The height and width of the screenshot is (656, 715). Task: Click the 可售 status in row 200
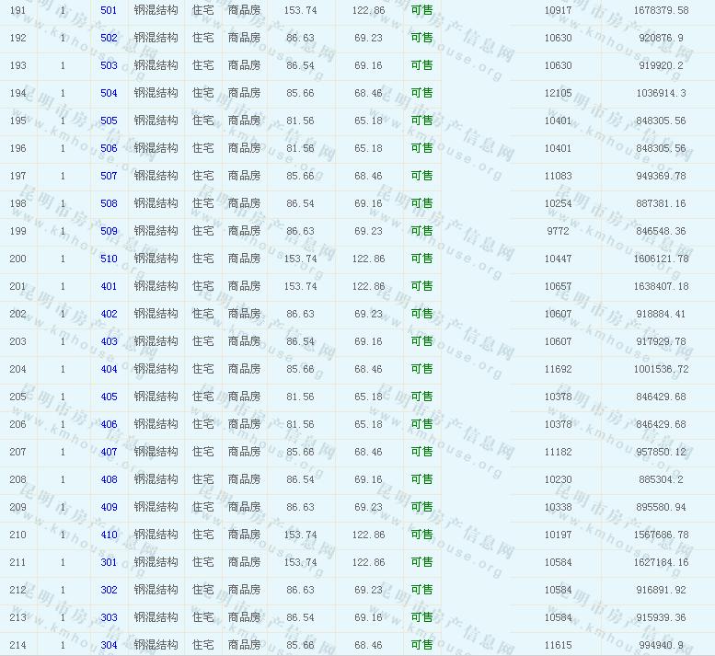[421, 259]
